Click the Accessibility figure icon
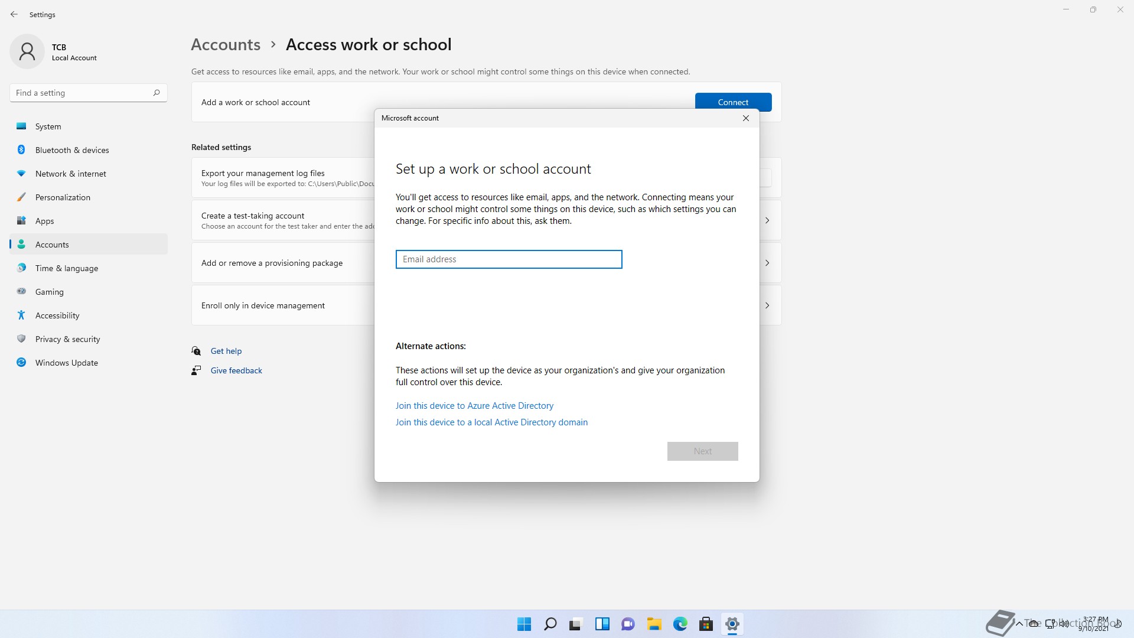 coord(21,315)
